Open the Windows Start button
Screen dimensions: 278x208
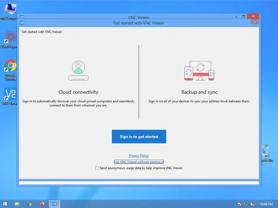pos(5,204)
